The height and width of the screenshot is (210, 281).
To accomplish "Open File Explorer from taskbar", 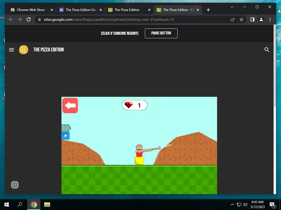I will pos(47,205).
